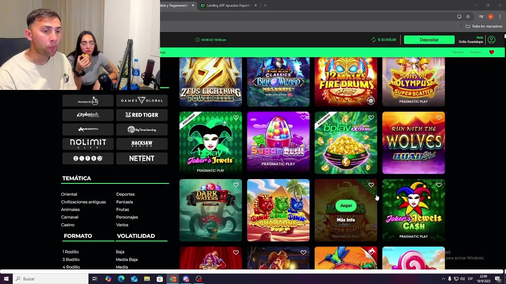This screenshot has height=284, width=506.
Task: Open Chrome profile avatar M
Action: [491, 17]
